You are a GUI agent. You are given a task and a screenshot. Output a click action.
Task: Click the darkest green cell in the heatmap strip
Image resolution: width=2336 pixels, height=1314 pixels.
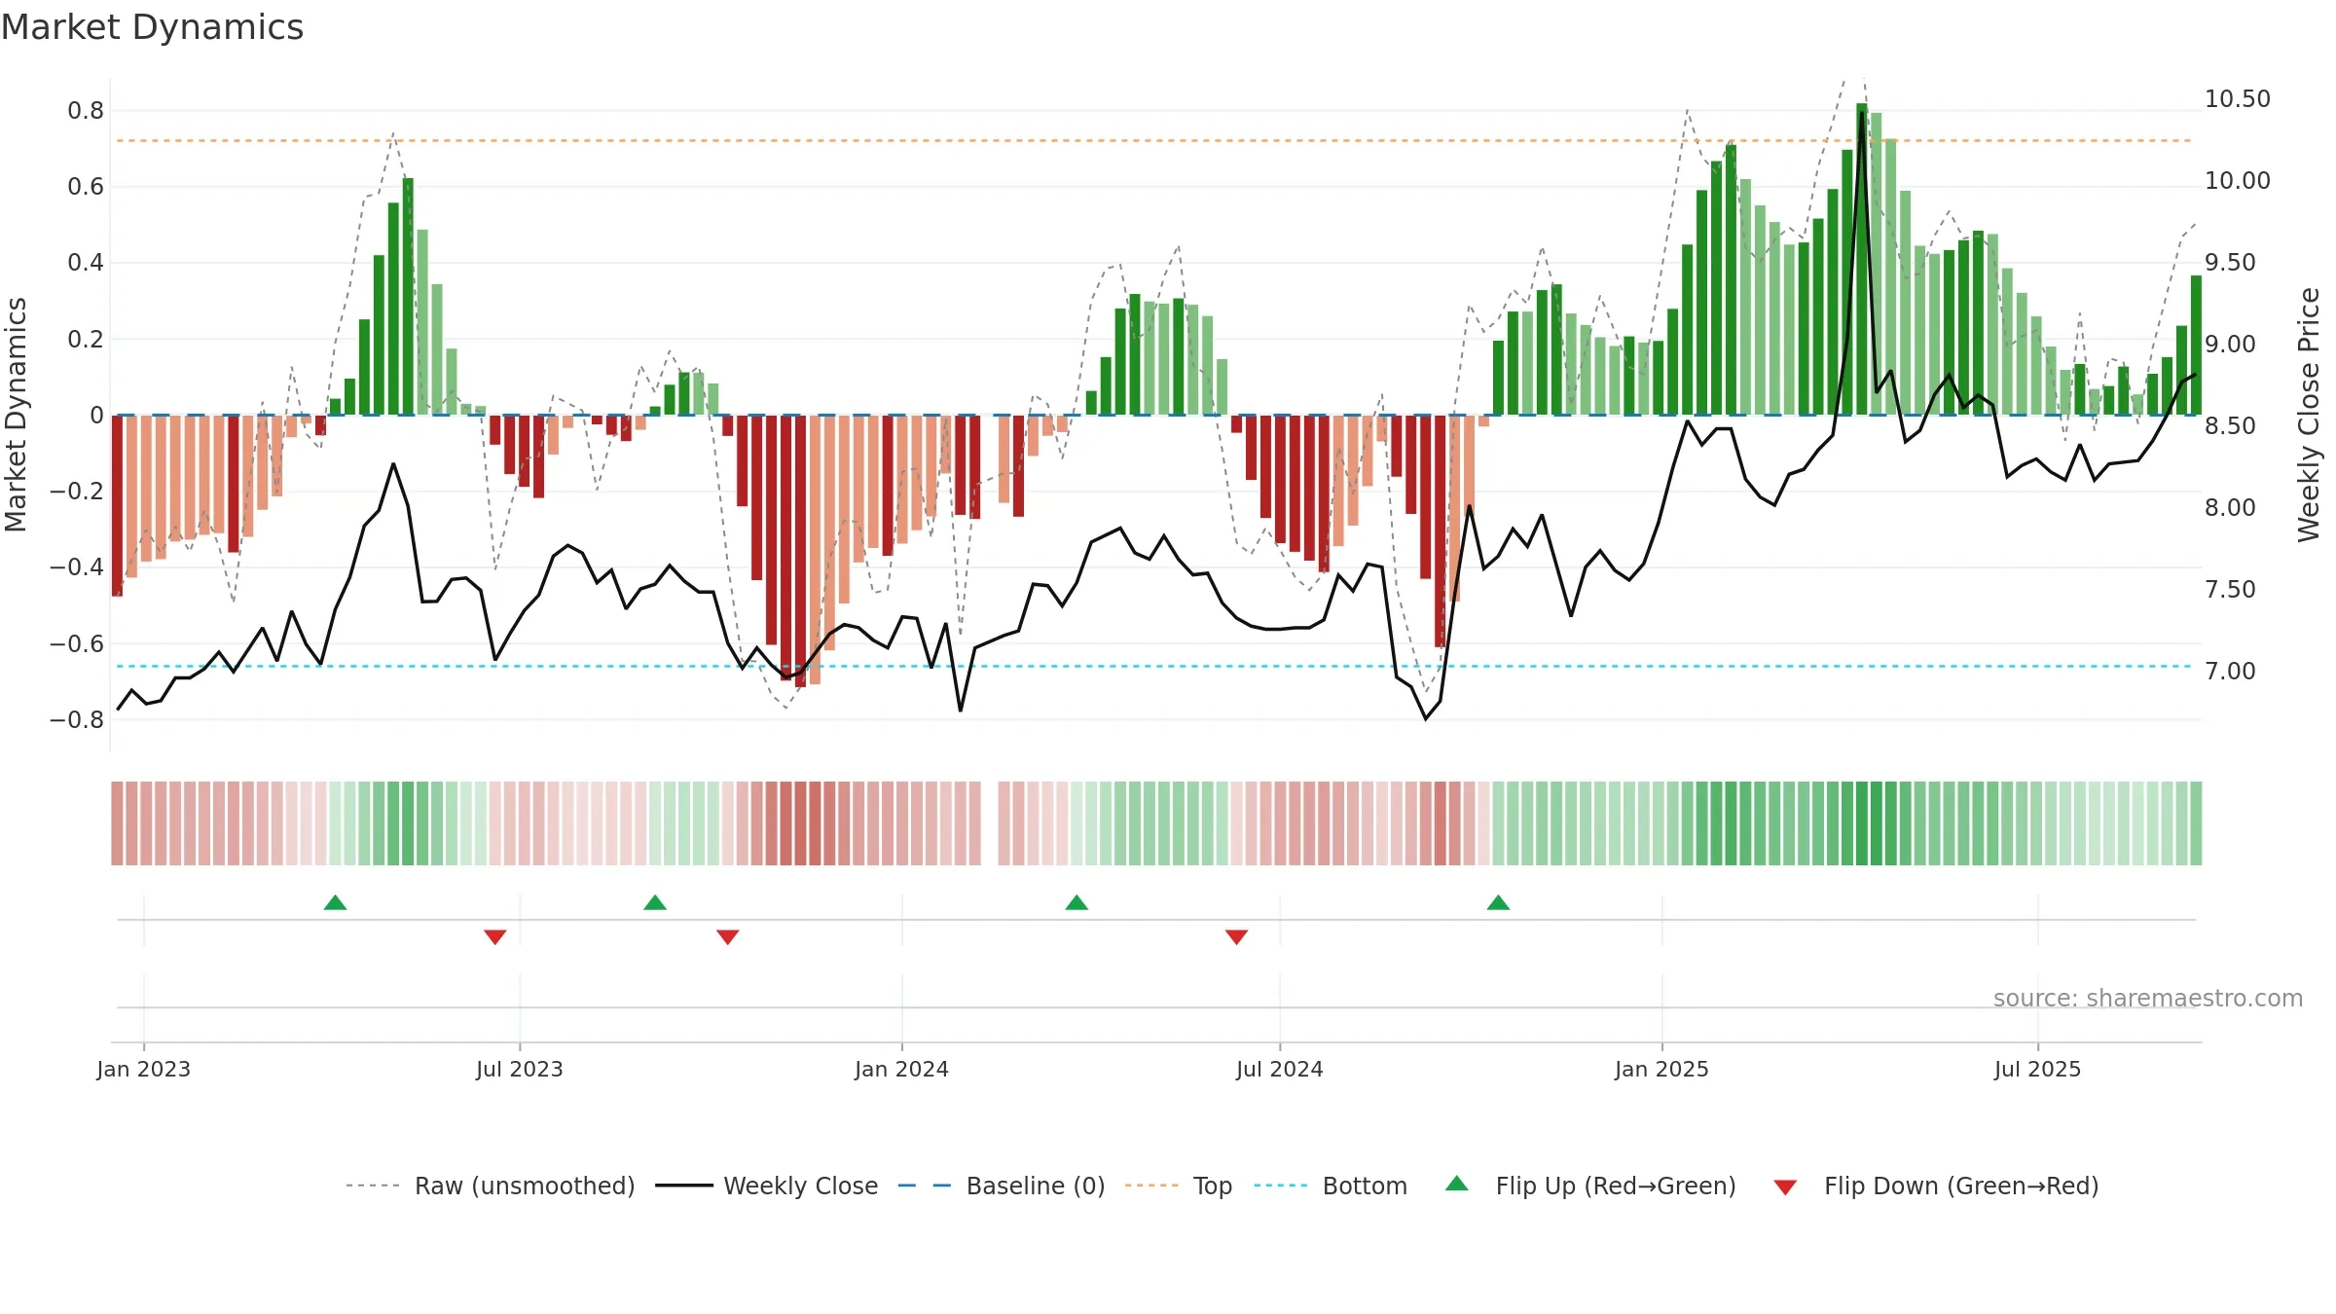1862,823
